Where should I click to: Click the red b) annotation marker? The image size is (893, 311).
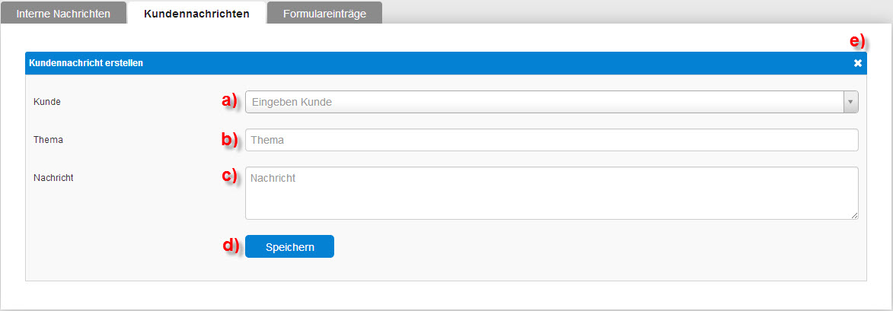click(229, 139)
